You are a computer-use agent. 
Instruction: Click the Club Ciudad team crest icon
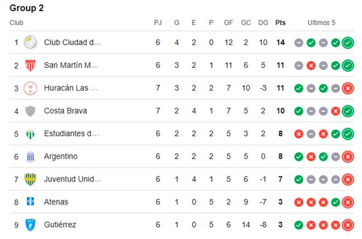click(30, 42)
